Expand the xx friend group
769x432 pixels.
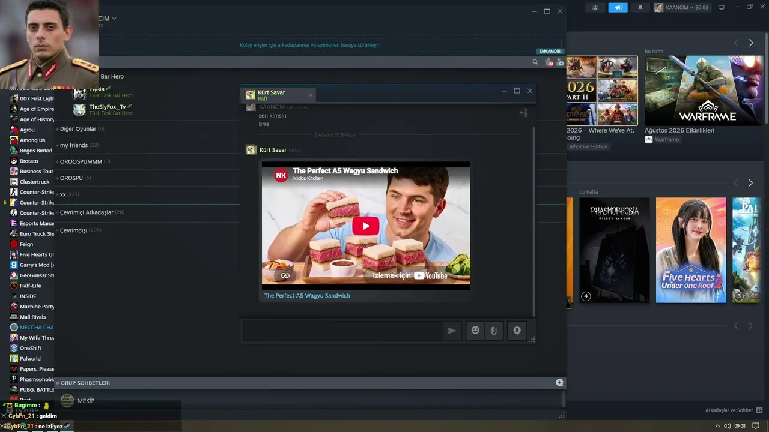point(67,194)
